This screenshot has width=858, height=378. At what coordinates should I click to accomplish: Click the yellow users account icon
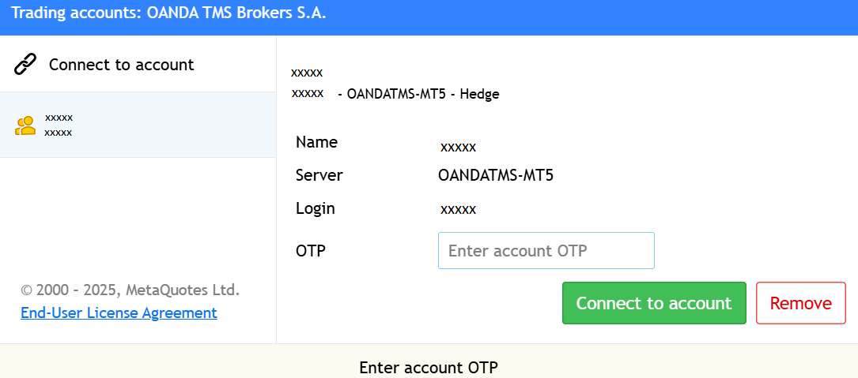[25, 125]
